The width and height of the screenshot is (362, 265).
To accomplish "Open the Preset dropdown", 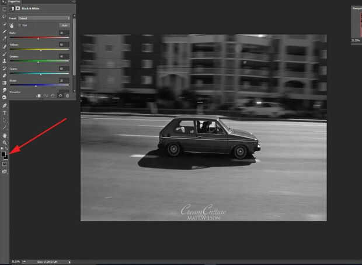I will [44, 18].
